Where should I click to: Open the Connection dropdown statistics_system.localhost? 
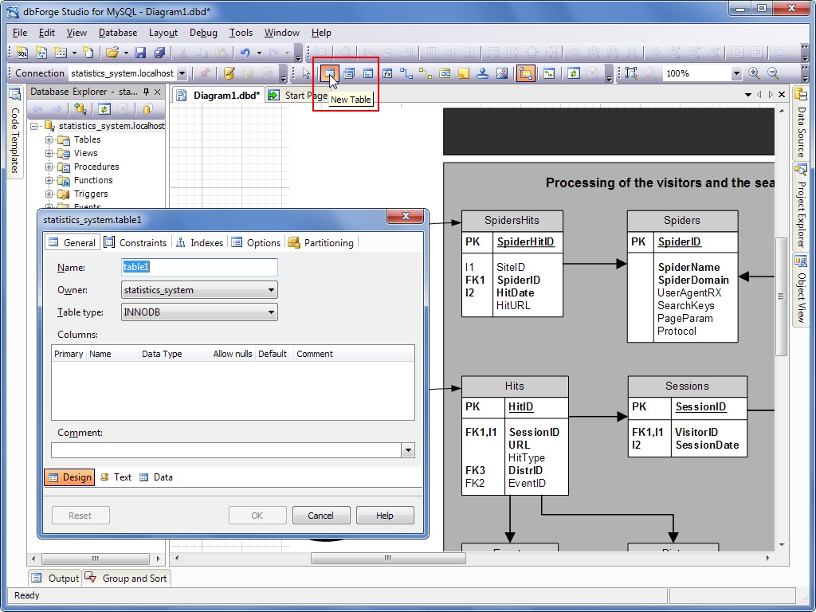(182, 73)
